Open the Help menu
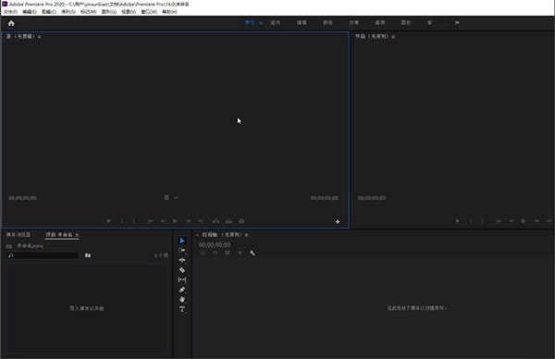 click(x=169, y=12)
